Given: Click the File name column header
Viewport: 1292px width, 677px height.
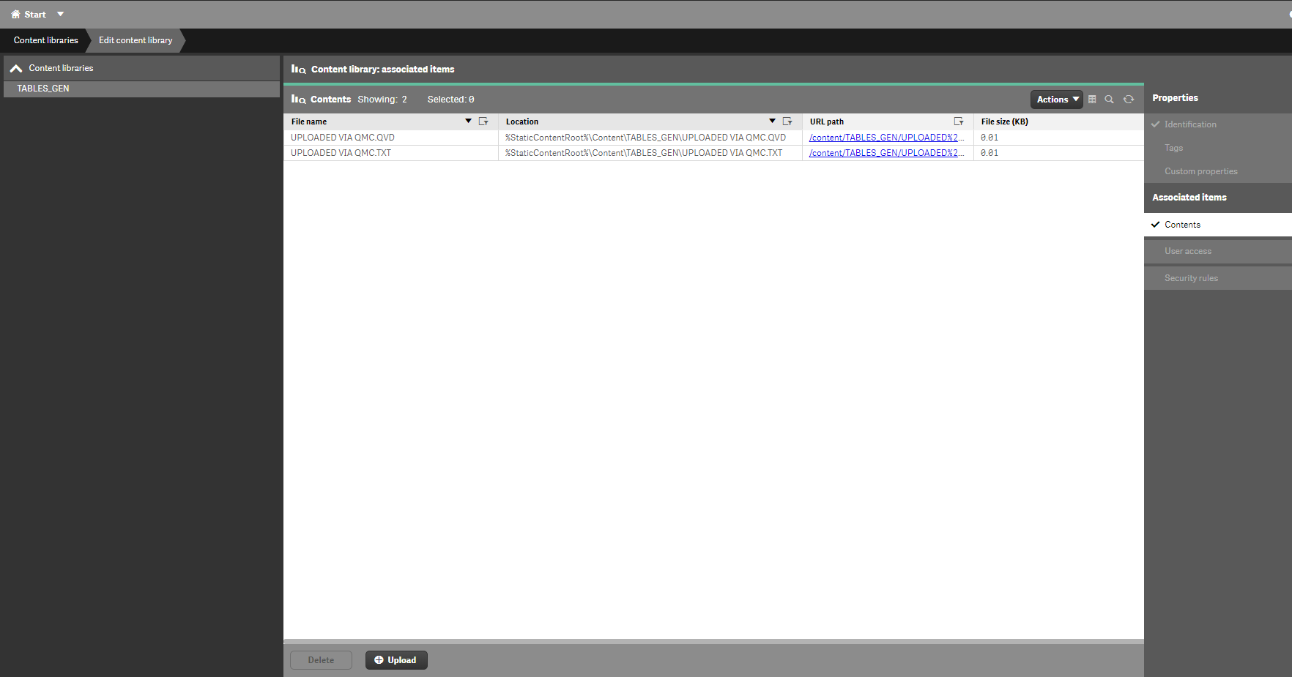Looking at the screenshot, I should coord(309,121).
